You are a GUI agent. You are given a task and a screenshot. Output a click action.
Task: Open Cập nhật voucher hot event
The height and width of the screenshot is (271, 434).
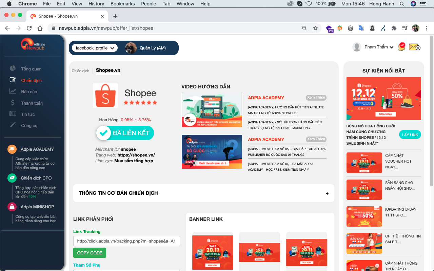384,163
